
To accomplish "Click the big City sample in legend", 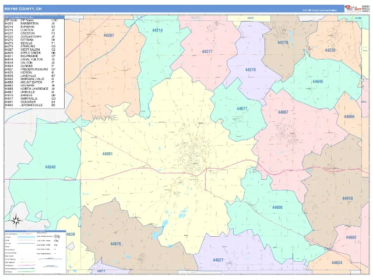I will [x=57, y=236].
